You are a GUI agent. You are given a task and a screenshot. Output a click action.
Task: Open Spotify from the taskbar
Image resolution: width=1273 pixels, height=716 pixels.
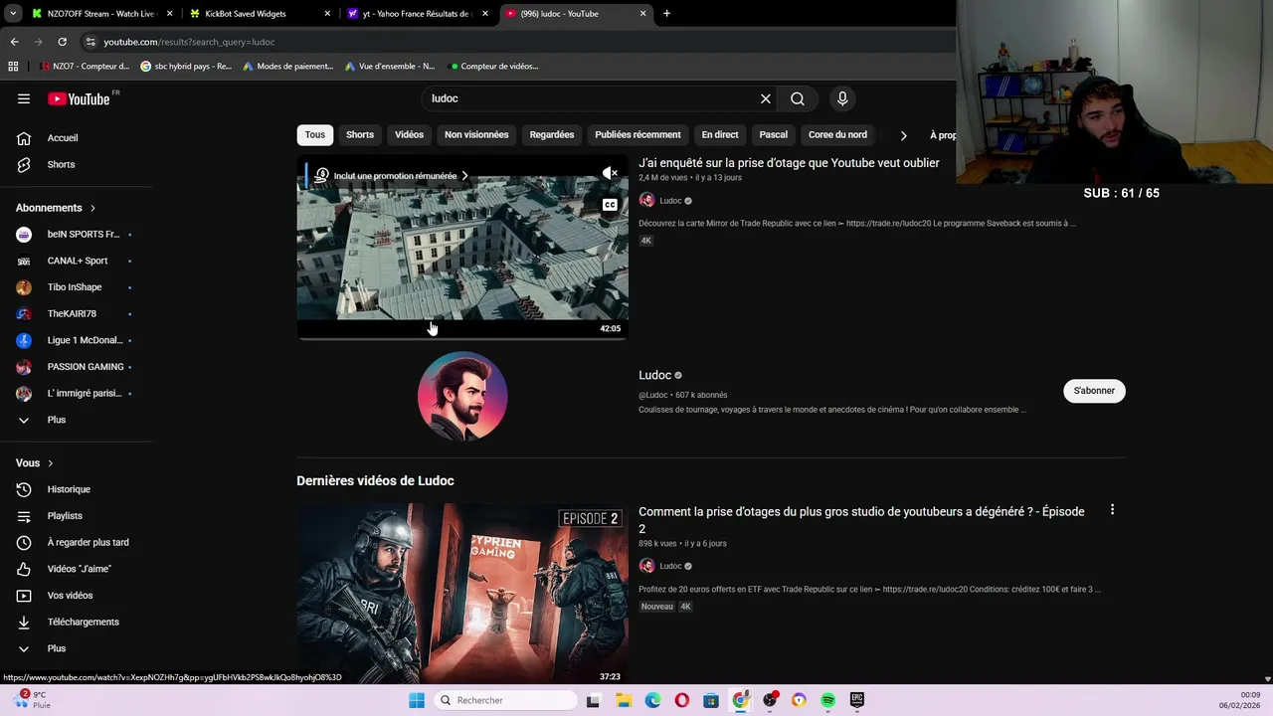pos(827,700)
